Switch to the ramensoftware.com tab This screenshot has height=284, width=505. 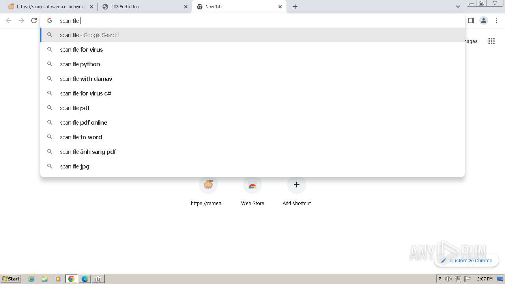pyautogui.click(x=50, y=7)
